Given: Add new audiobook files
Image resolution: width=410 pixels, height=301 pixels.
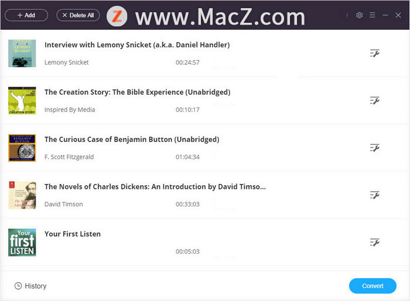Looking at the screenshot, I should click(x=26, y=15).
